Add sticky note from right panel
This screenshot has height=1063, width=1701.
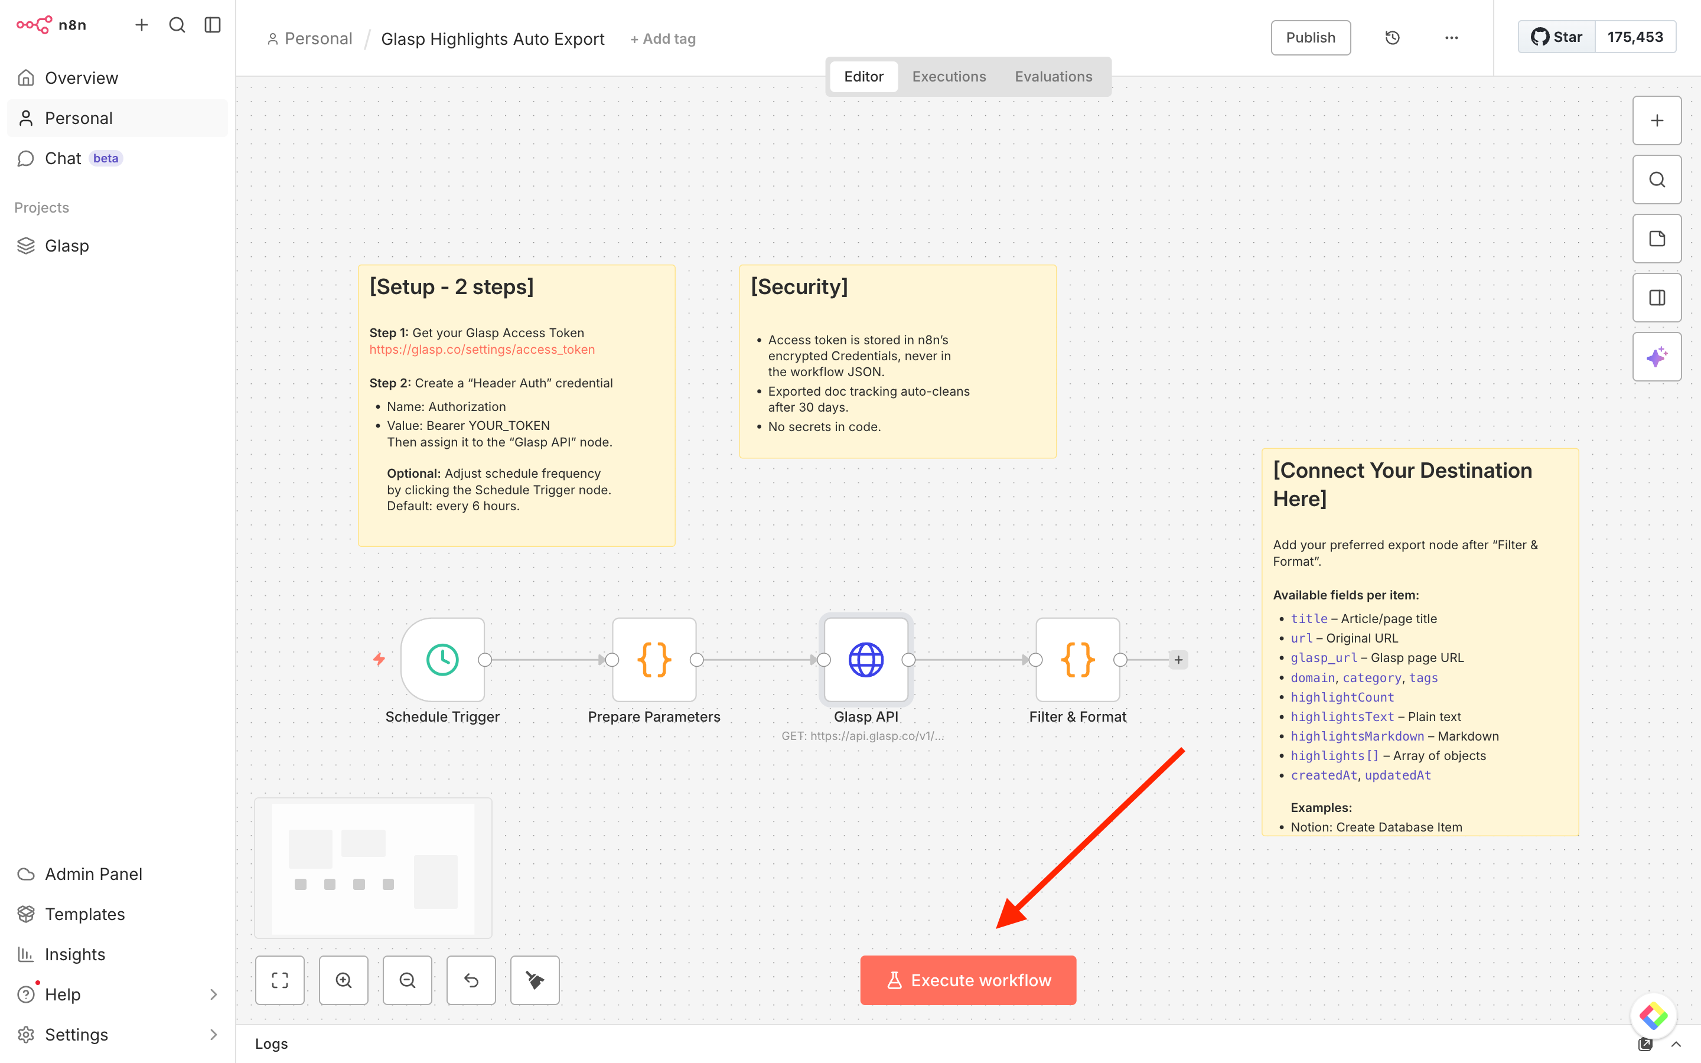tap(1657, 239)
